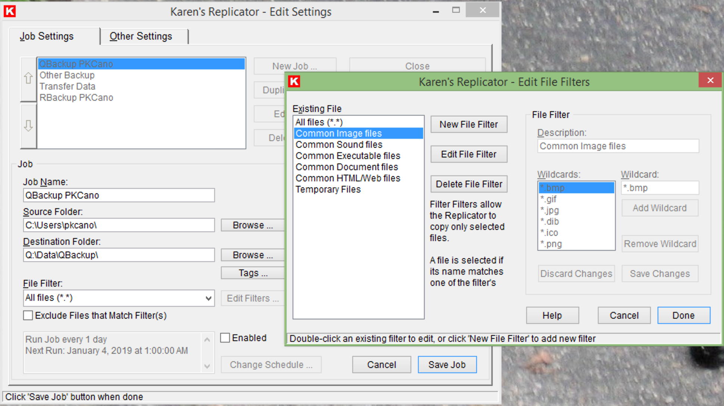Click the Description text field
The width and height of the screenshot is (724, 406).
point(618,146)
